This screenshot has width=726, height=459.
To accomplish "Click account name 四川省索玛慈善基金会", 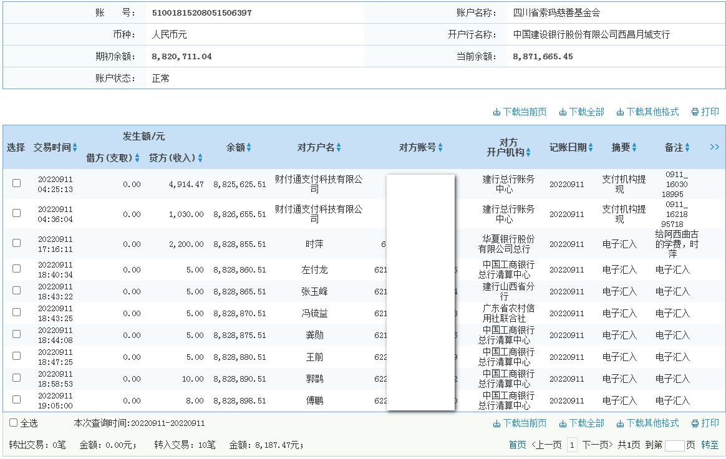I will click(x=556, y=13).
